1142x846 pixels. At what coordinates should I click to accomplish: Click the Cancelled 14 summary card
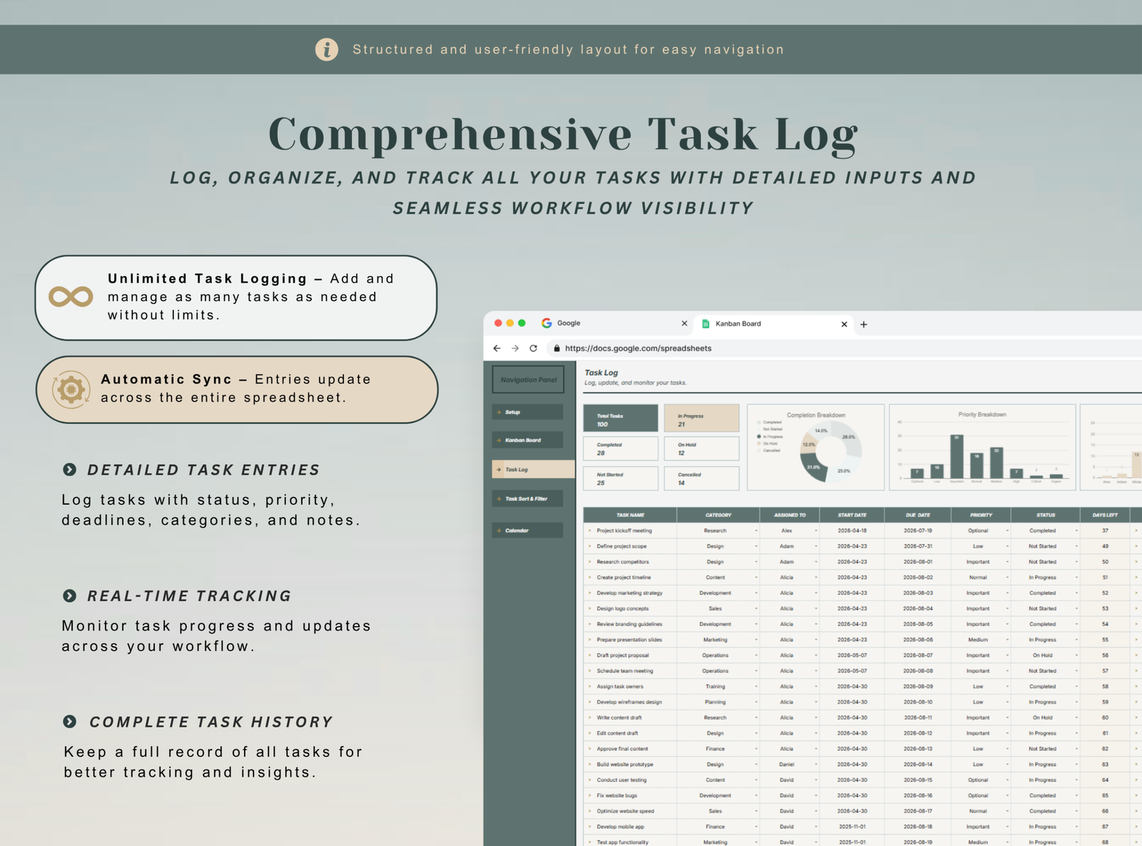point(702,478)
